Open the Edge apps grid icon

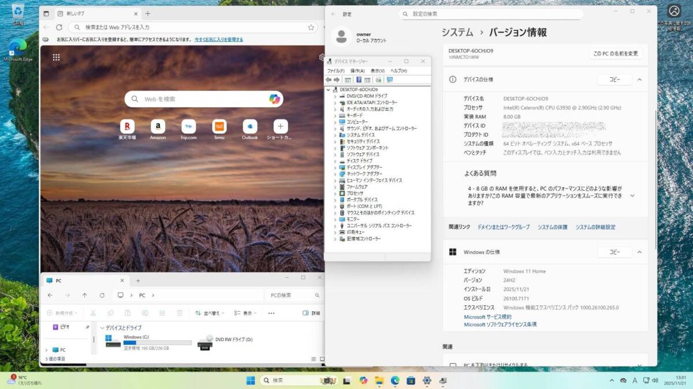tap(56, 57)
